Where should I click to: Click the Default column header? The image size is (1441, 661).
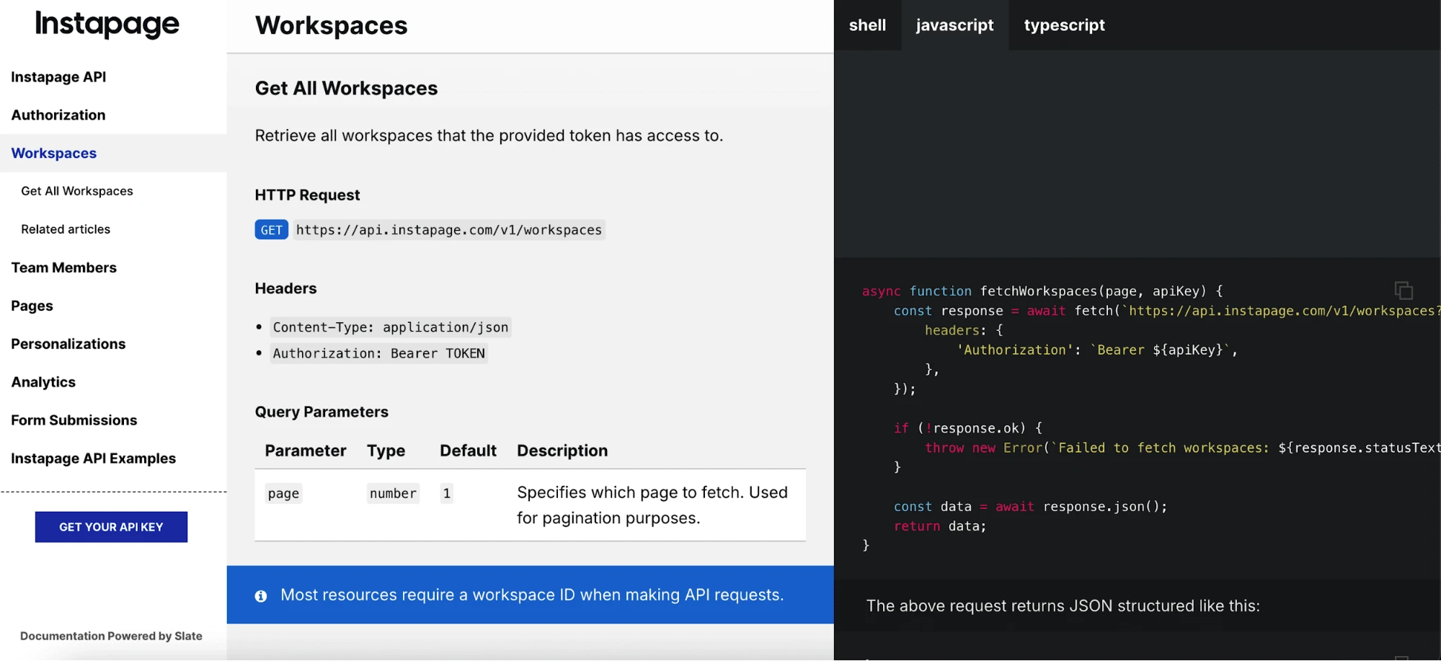[x=468, y=451]
